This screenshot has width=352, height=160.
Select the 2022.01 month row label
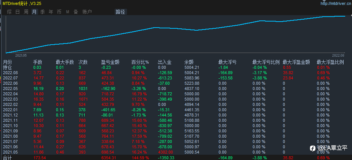click(10, 110)
